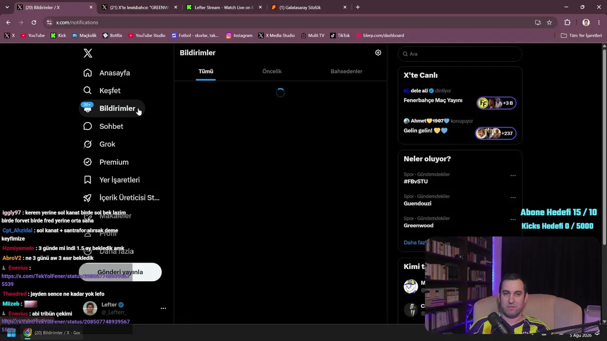The width and height of the screenshot is (607, 341).
Task: Click the X bookmark in bookmarks bar
Action: [10, 36]
